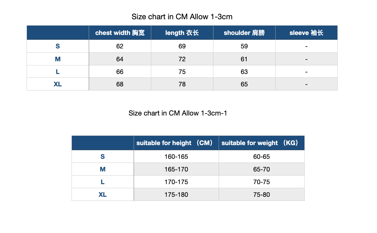Click the 'chest width 胸宽' column header
Image resolution: width=377 pixels, height=233 pixels.
(120, 33)
